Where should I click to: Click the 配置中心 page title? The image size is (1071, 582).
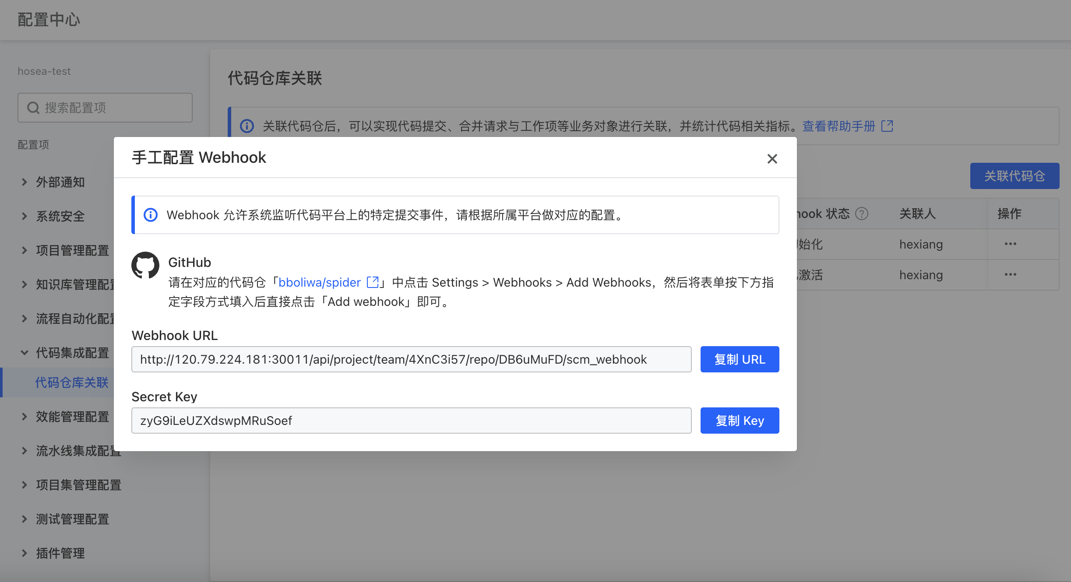click(49, 20)
